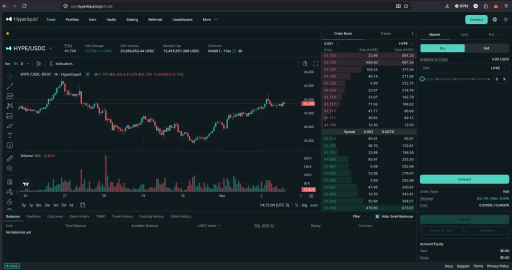Screen dimensions: 512x270
Task: Open chart axis settings gear
Action: tap(311, 196)
